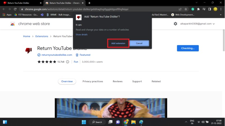Open the Chat taskbar icon
The height and width of the screenshot is (126, 225).
(x=118, y=122)
